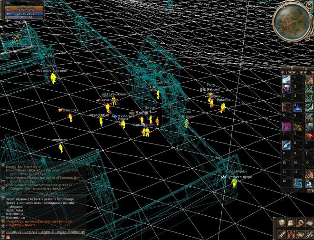Screen dimensions: 314x240
Task: Target player ArCaNgElDeaD
Action: point(101,121)
